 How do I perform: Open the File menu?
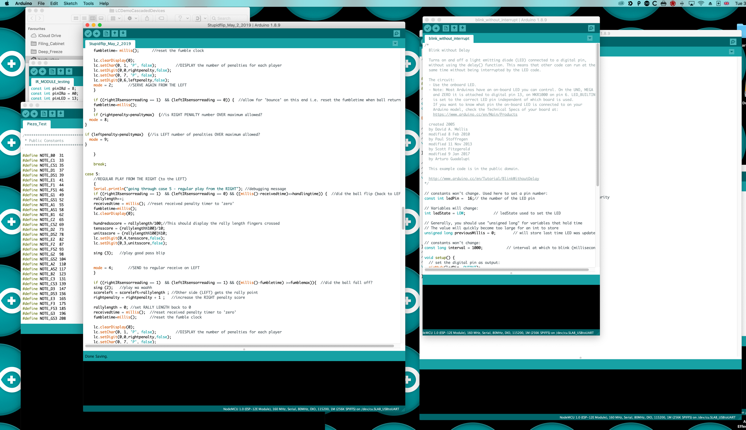click(x=41, y=3)
